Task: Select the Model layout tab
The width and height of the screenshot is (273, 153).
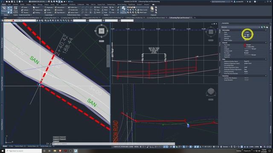Action: coord(5,146)
